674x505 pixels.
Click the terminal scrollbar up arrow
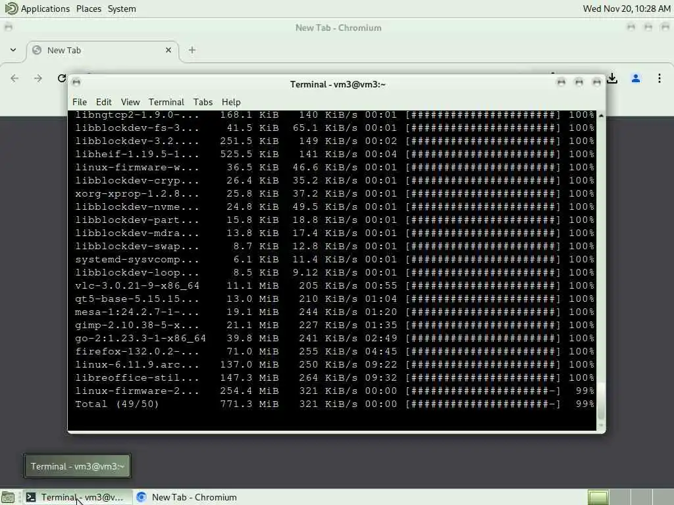[x=601, y=116]
